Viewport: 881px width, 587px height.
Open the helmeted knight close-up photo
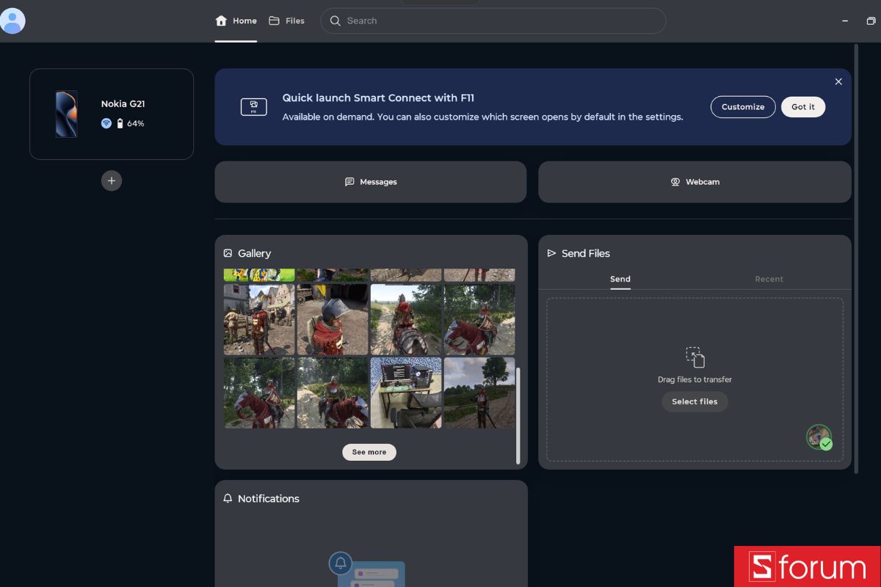click(x=333, y=320)
